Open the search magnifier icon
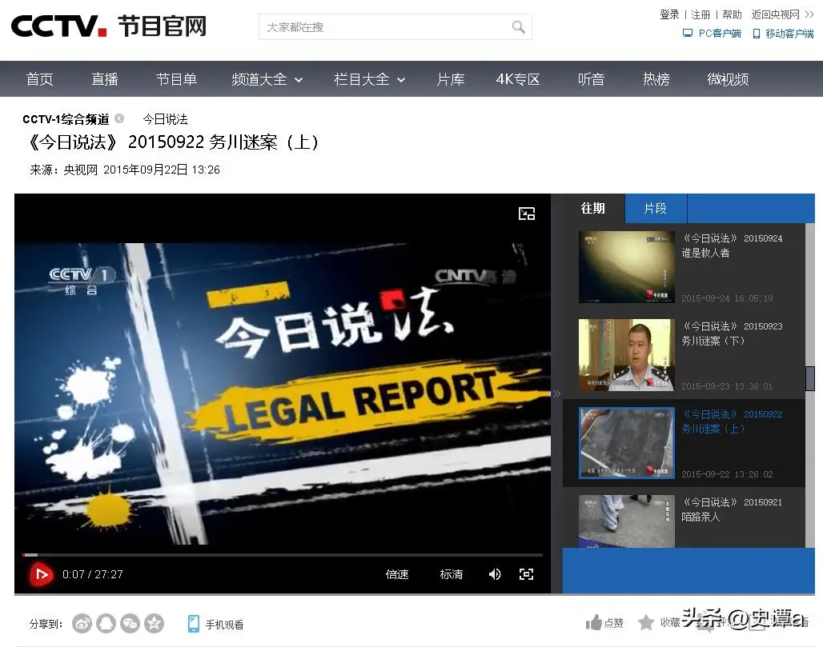 518,26
